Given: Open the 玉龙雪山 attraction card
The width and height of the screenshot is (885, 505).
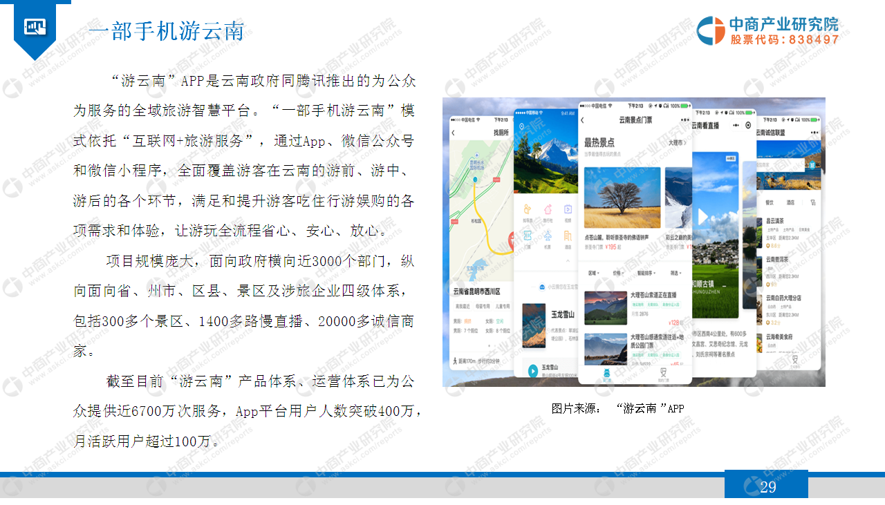Looking at the screenshot, I should [552, 325].
